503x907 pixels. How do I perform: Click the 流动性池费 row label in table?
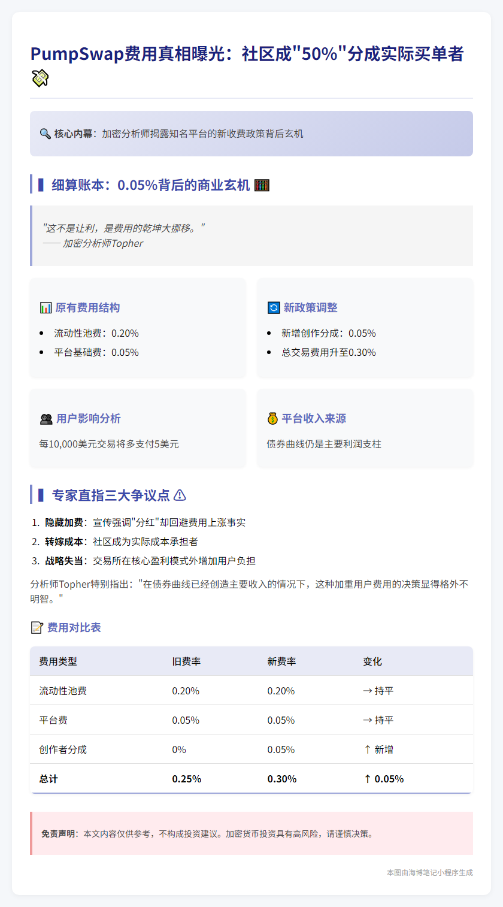tap(63, 691)
